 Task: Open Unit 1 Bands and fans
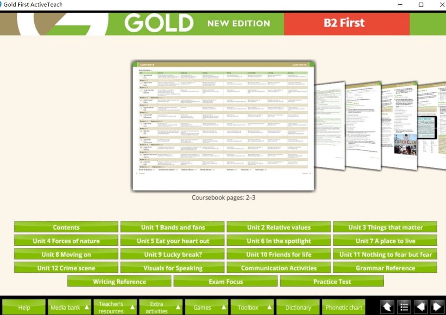tap(172, 227)
